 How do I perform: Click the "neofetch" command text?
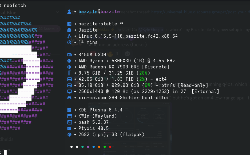15,5
